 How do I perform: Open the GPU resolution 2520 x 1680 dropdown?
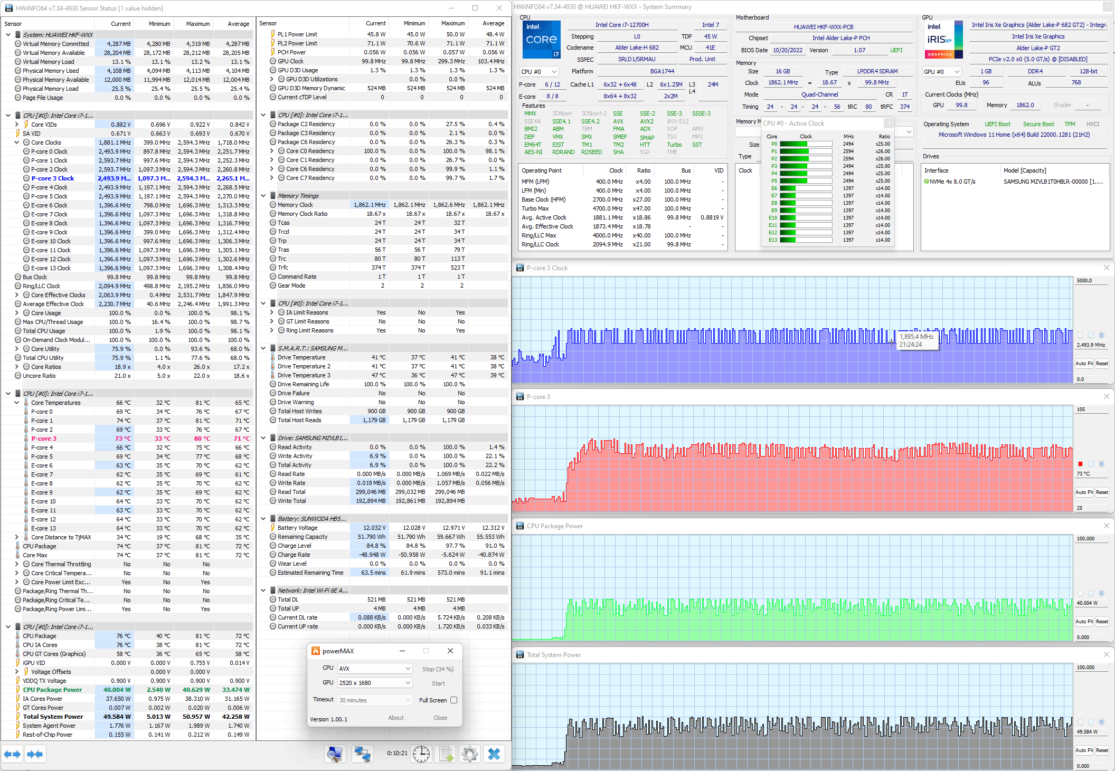(x=374, y=683)
